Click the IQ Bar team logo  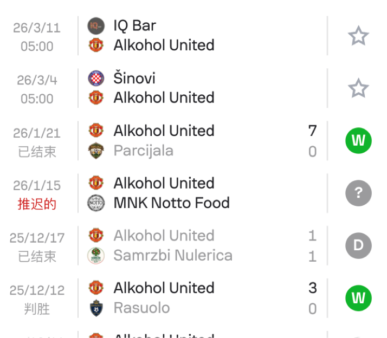pos(96,25)
